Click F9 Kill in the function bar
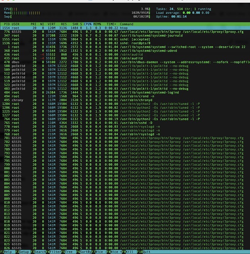This screenshot has width=250, height=254. pos(129,252)
